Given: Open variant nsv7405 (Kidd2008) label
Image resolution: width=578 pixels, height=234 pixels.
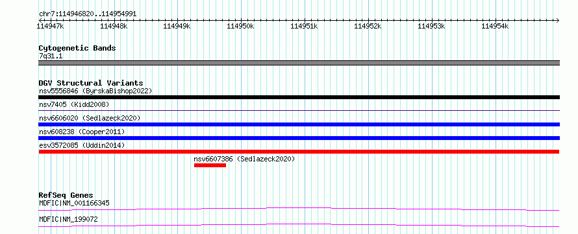Looking at the screenshot, I should click(74, 104).
